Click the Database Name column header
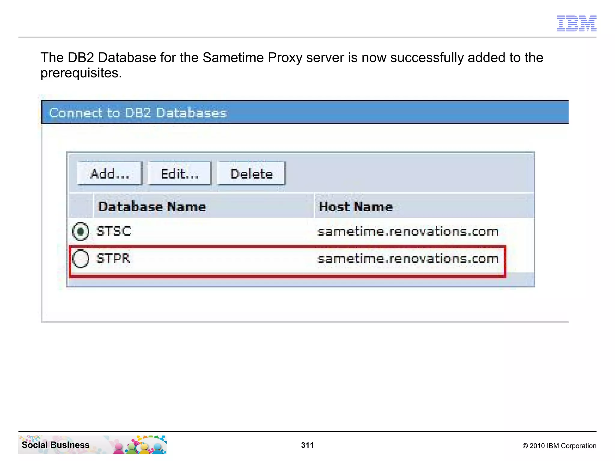Image resolution: width=615 pixels, height=461 pixels. coord(204,206)
